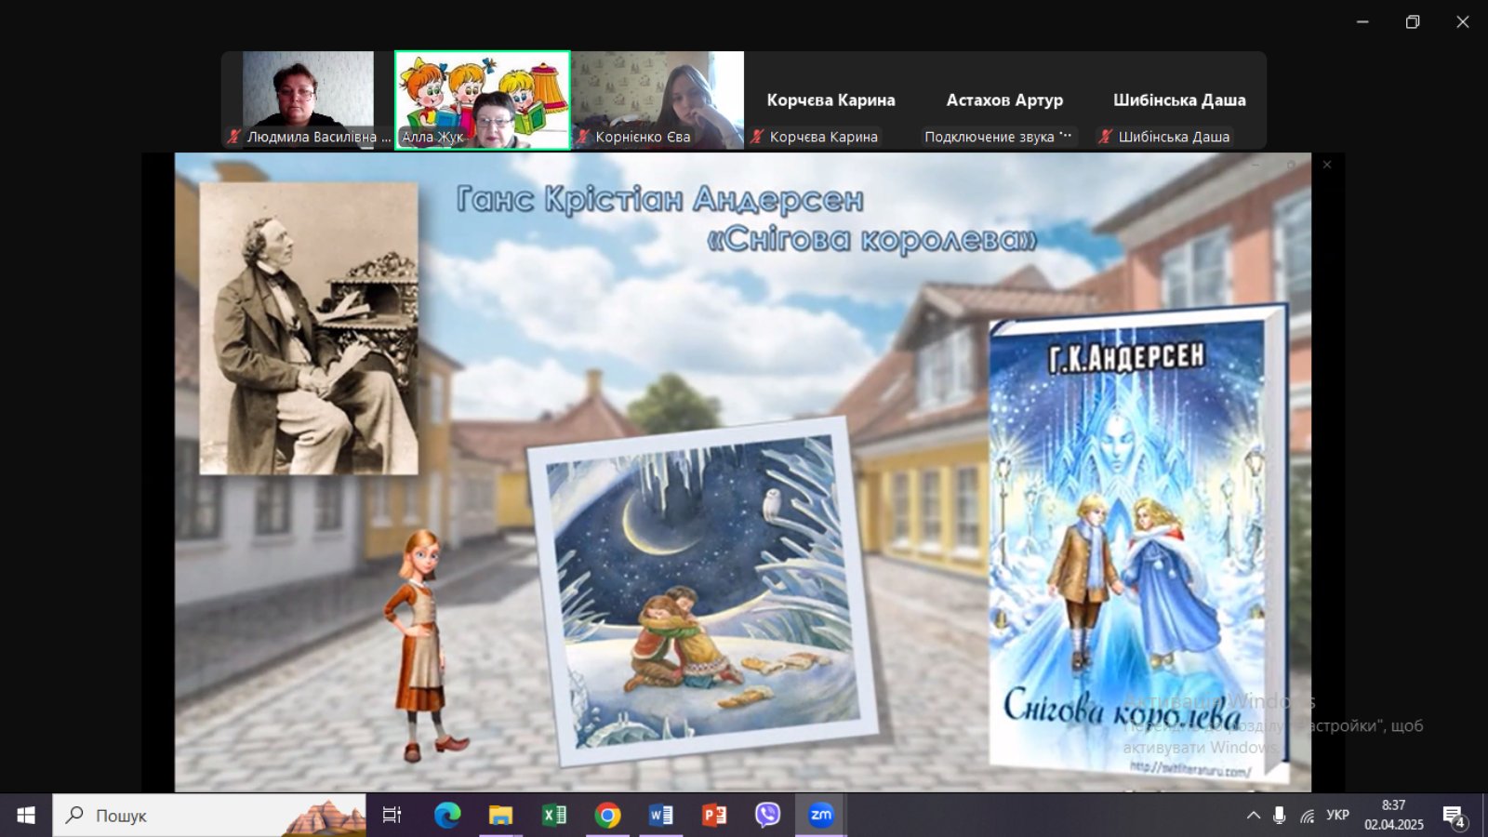Switch to Excel in the taskbar

coord(554,816)
